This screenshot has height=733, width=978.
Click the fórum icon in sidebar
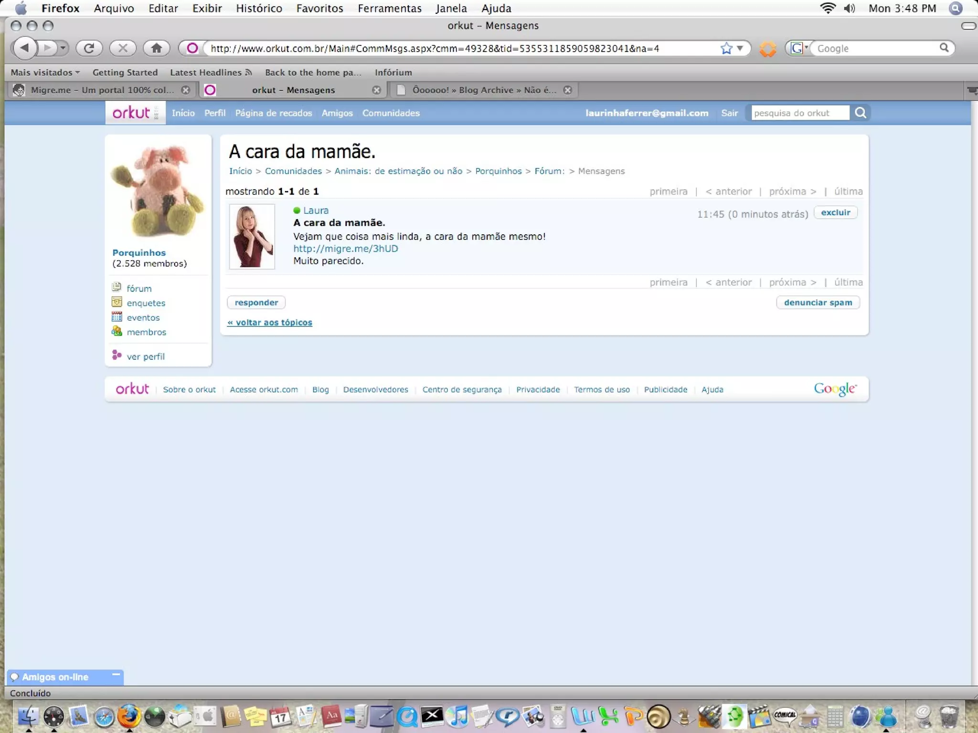pos(117,287)
